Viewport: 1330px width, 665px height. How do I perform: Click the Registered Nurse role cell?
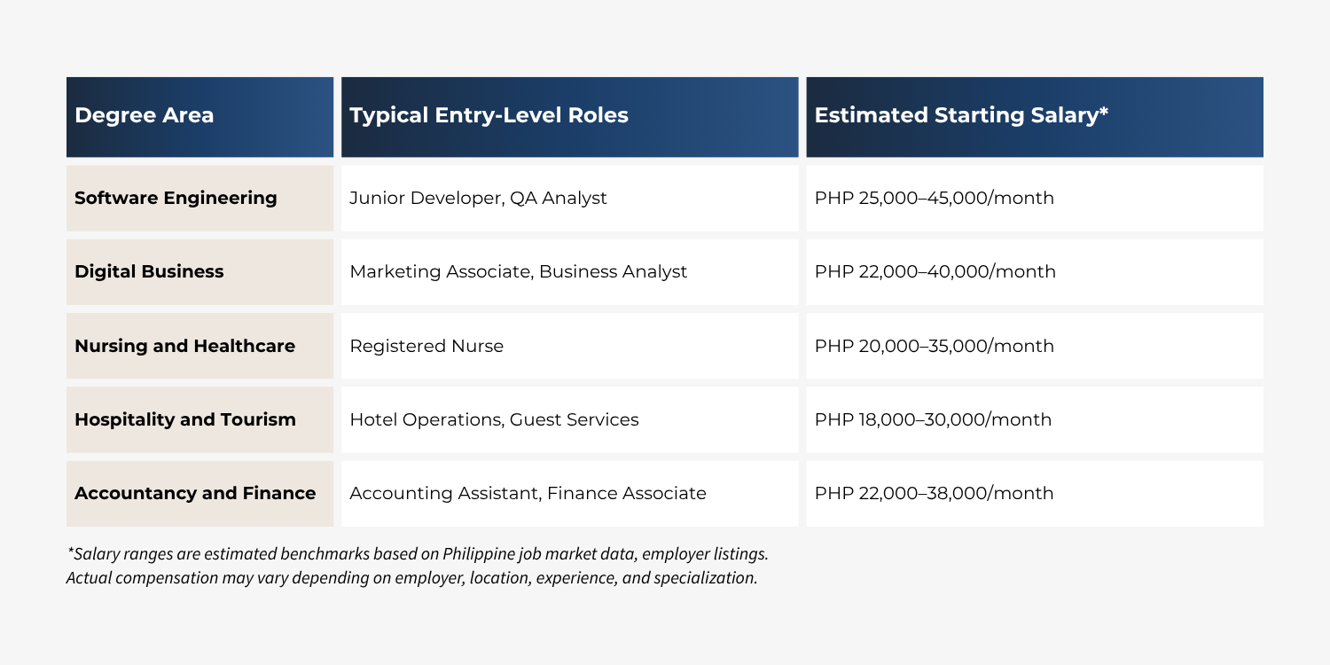569,346
